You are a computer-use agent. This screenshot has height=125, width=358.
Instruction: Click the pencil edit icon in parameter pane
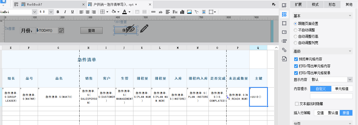click(144, 29)
